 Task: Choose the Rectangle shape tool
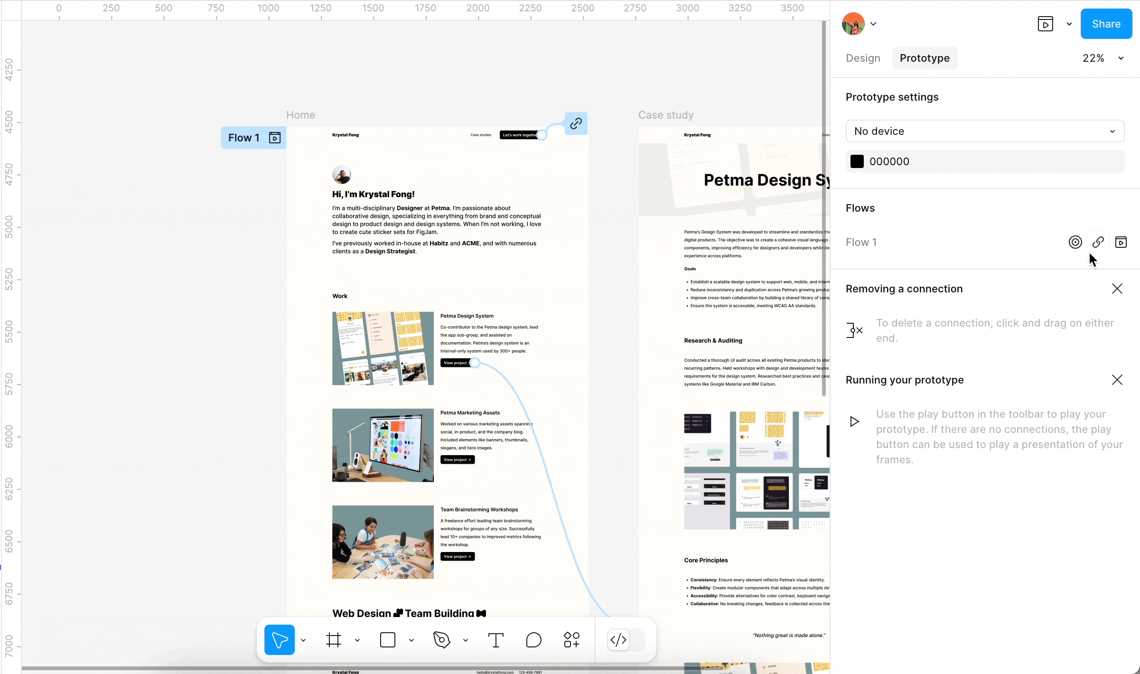coord(388,640)
